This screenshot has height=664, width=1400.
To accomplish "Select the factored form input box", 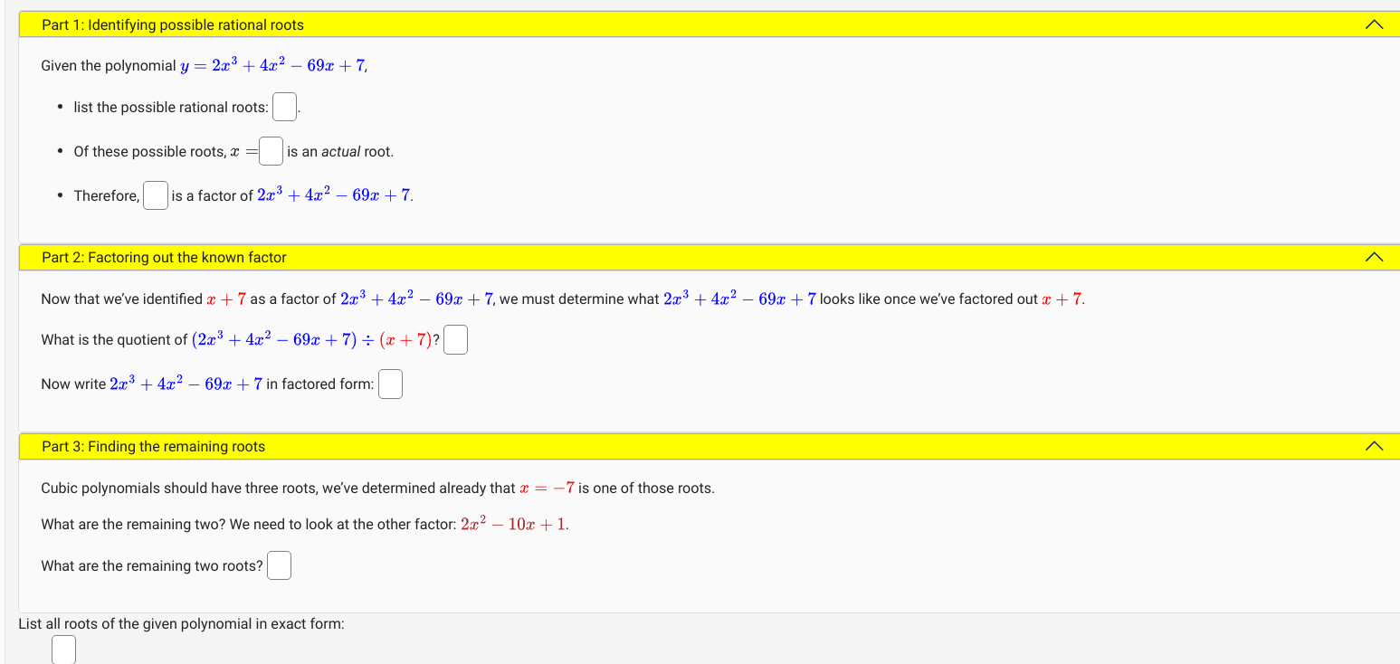I will pos(390,383).
